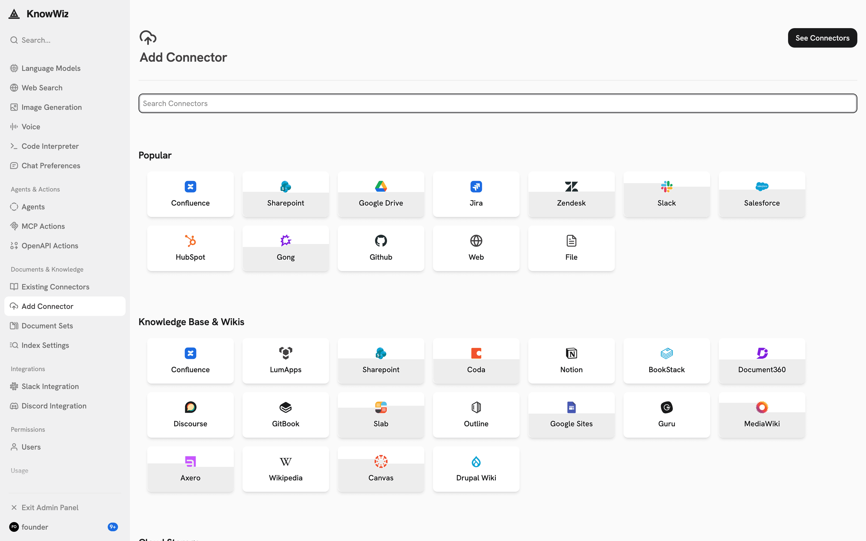Select the BookStack connector
Viewport: 866px width, 541px height.
tap(666, 361)
